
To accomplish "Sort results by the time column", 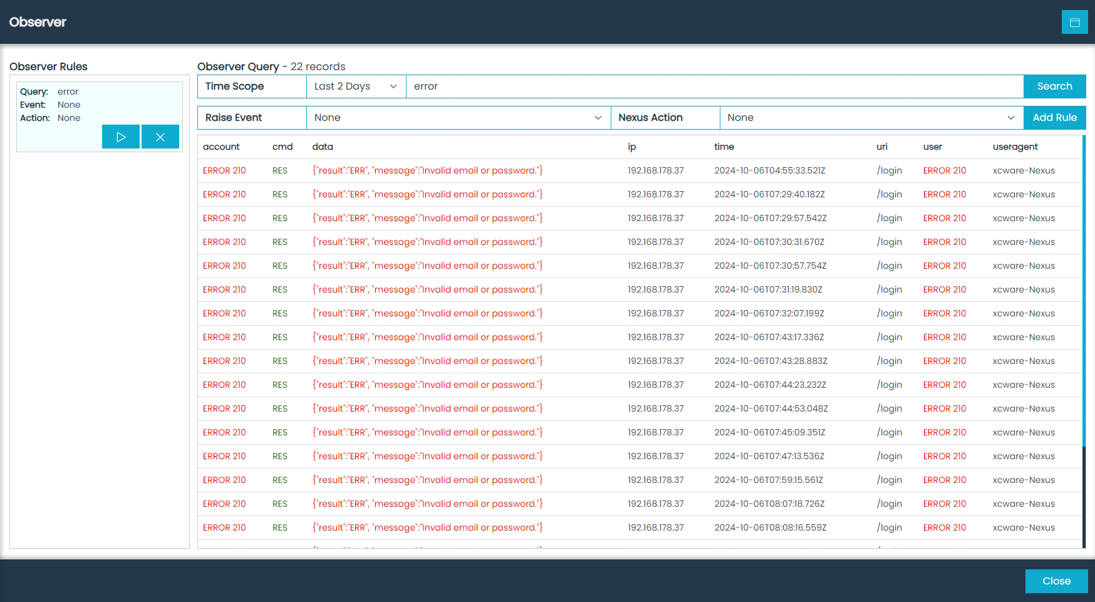I will 724,147.
